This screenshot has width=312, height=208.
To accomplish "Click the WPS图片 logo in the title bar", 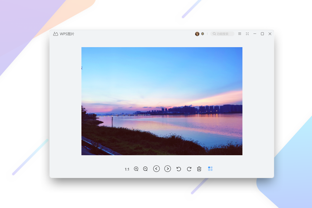I will 56,34.
